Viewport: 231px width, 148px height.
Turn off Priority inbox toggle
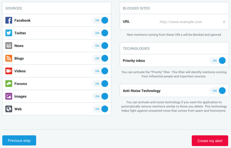(218, 60)
